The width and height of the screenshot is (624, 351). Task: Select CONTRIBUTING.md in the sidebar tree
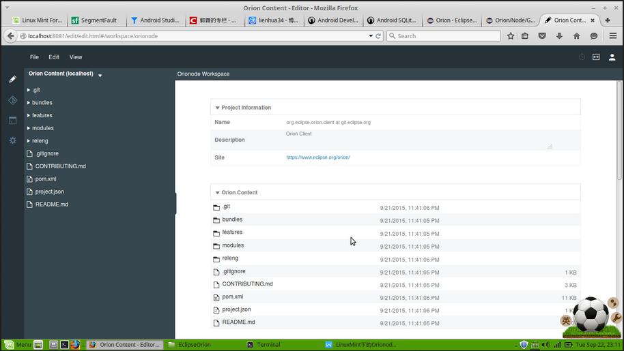pyautogui.click(x=60, y=166)
